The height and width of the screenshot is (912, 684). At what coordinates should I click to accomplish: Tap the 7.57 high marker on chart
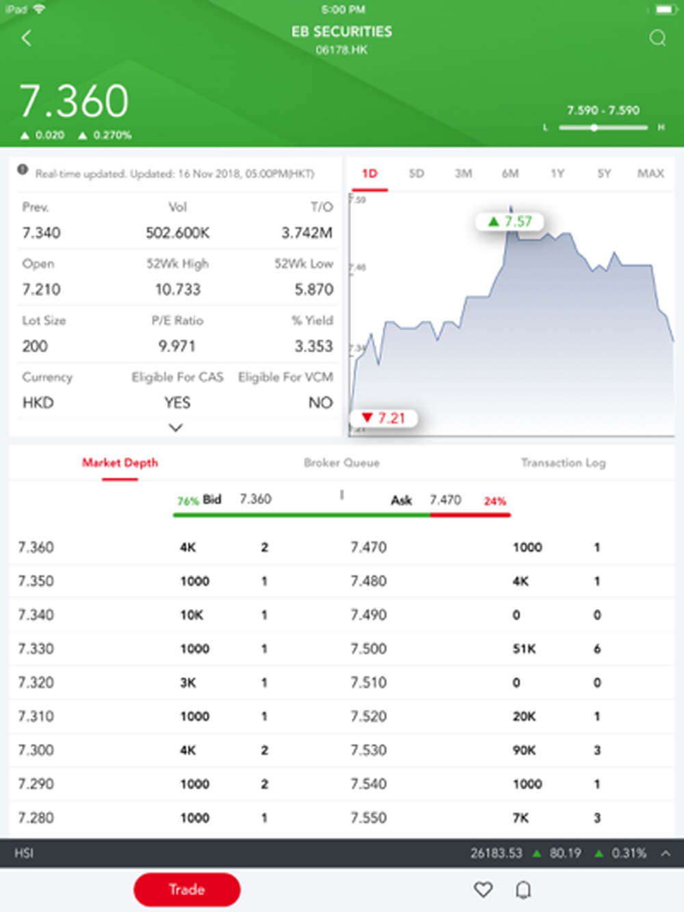pyautogui.click(x=510, y=222)
